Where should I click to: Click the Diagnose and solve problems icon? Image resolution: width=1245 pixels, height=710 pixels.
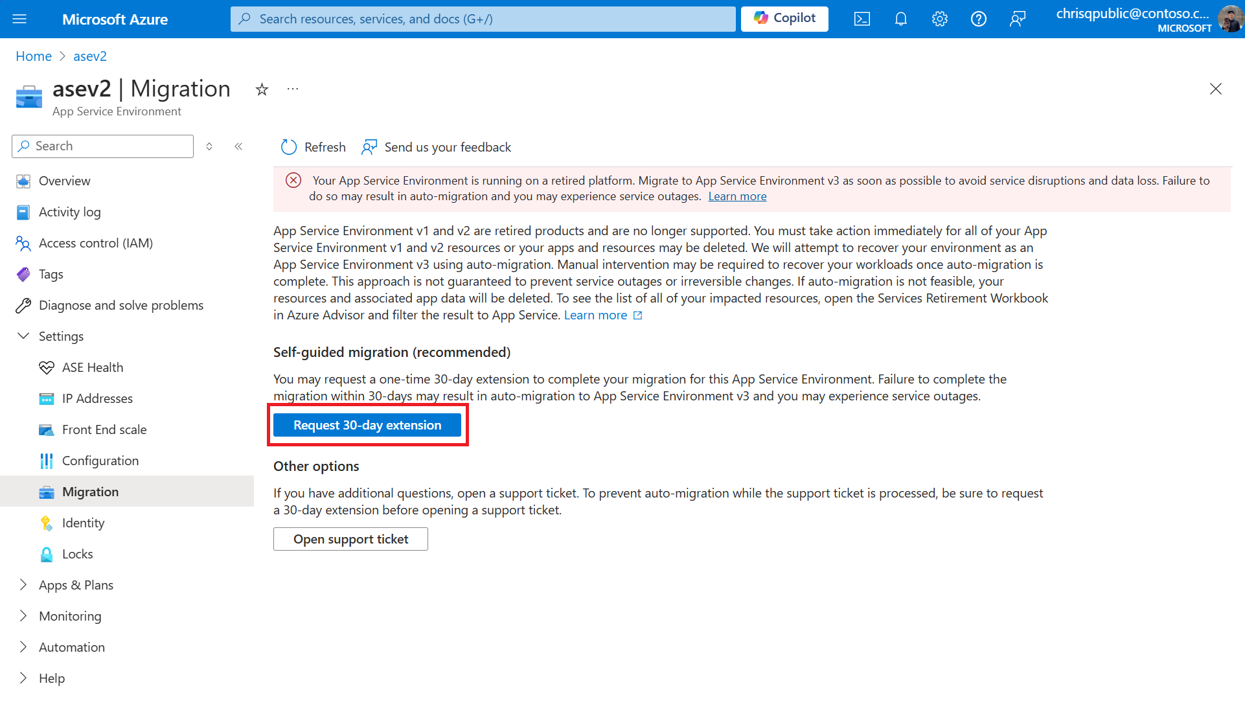(23, 304)
